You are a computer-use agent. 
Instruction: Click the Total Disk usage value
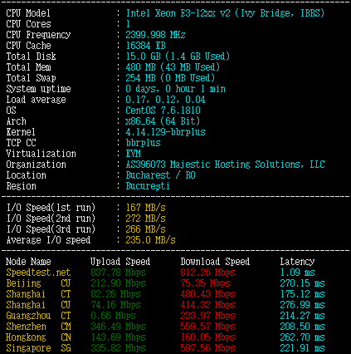178,57
